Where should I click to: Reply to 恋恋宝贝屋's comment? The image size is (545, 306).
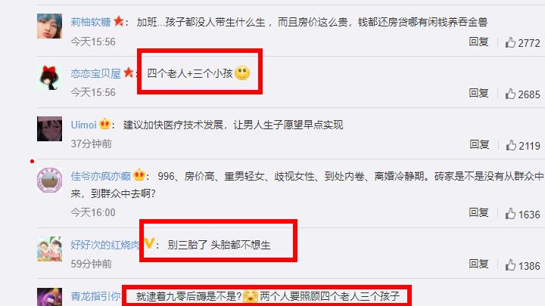click(478, 93)
